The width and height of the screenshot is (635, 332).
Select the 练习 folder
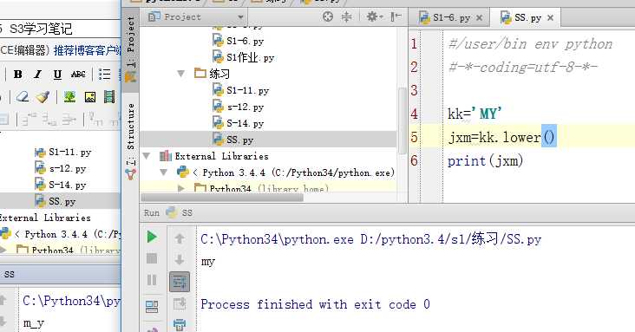point(213,74)
